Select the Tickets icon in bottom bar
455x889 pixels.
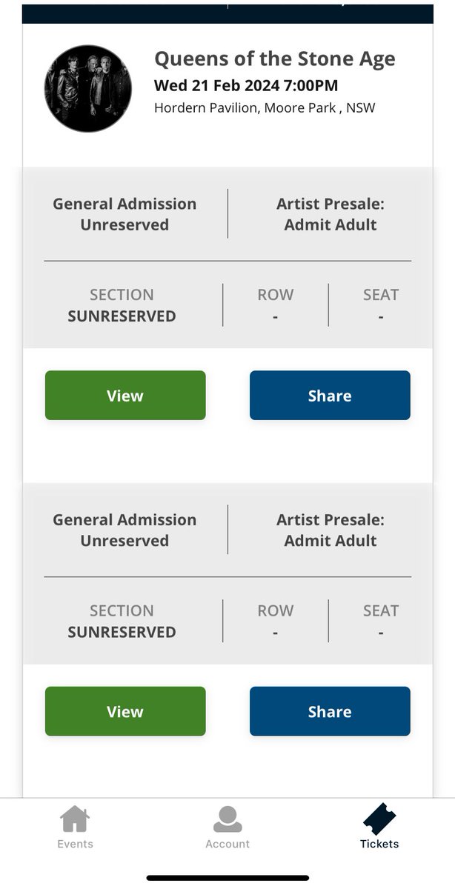click(x=379, y=819)
